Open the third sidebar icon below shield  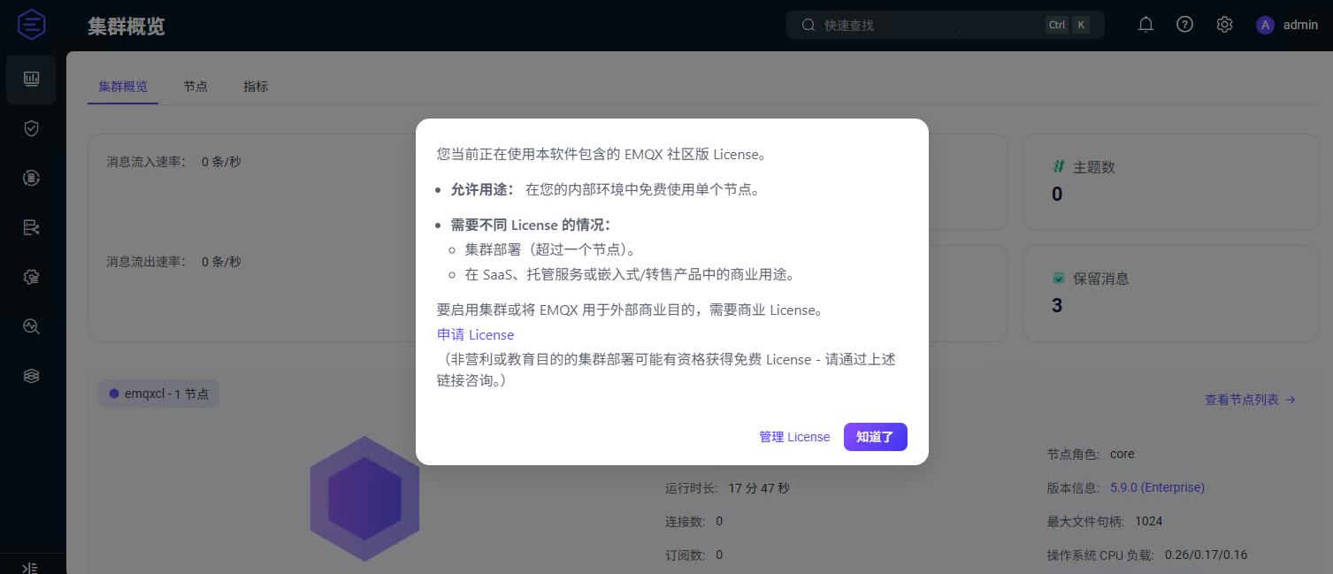tap(31, 179)
